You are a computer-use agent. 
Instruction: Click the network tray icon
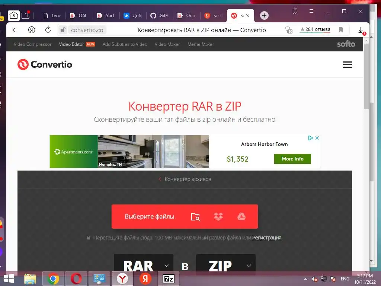point(324,279)
